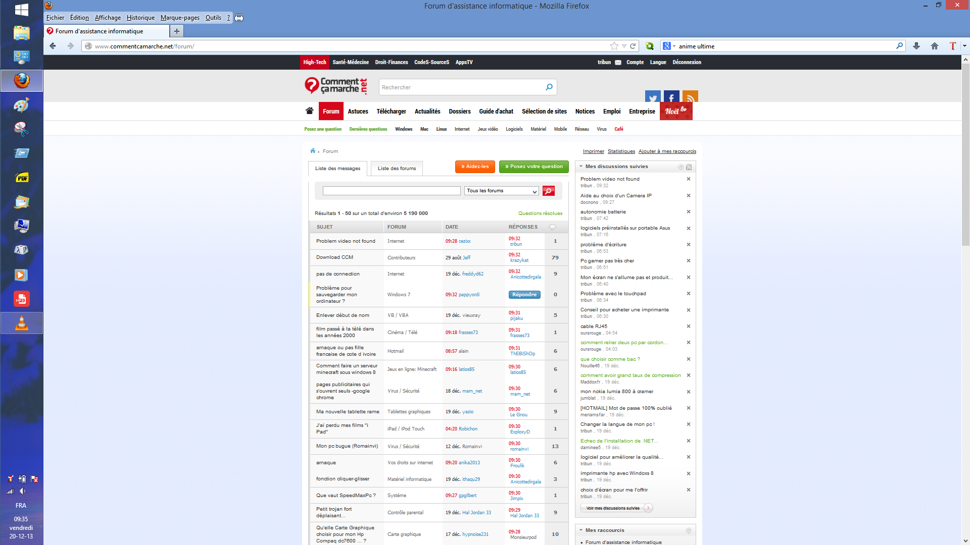
Task: Remove 'cable RJ45' from followed discussions
Action: click(688, 326)
